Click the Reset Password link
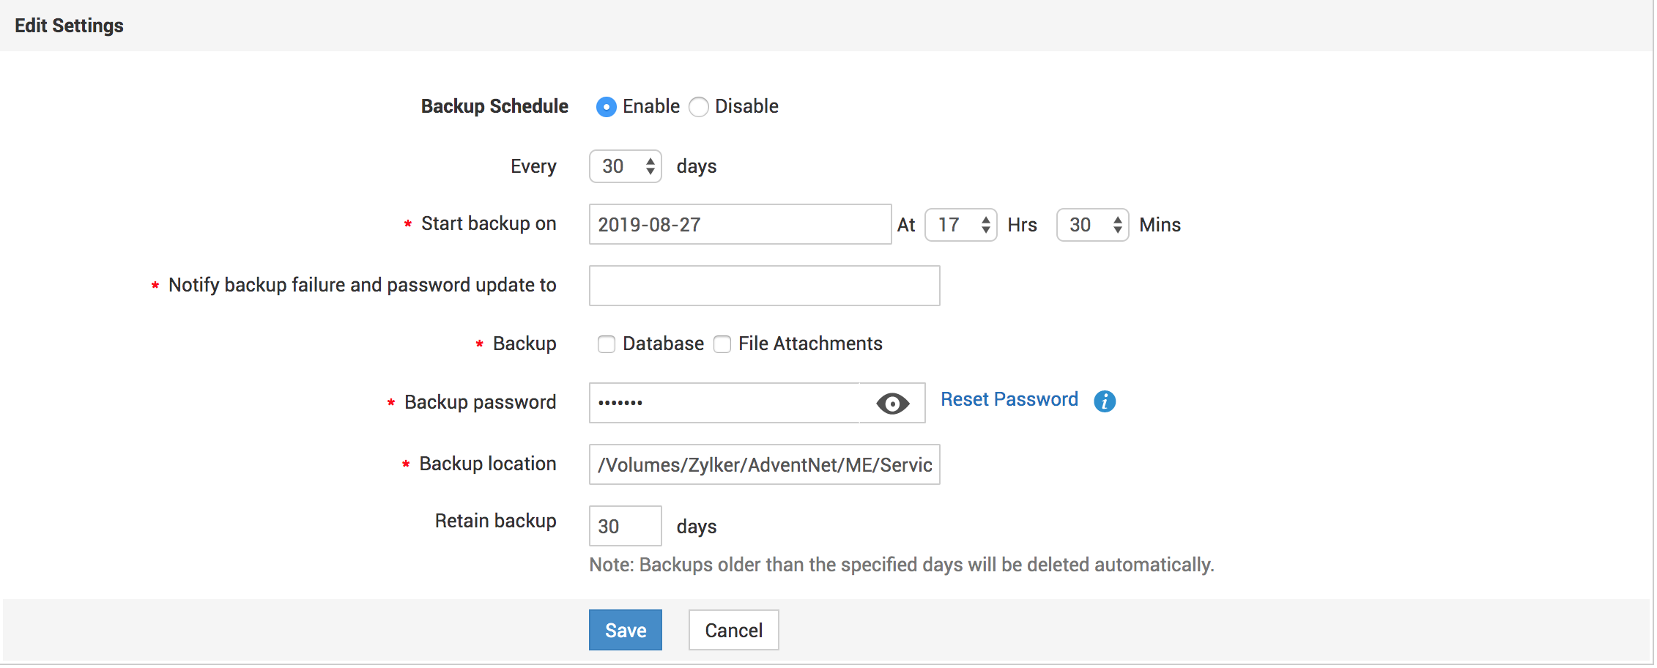 tap(1009, 399)
